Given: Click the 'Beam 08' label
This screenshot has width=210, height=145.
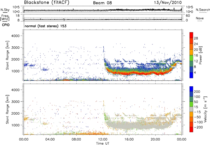Looking at the screenshot, I should (x=102, y=3).
